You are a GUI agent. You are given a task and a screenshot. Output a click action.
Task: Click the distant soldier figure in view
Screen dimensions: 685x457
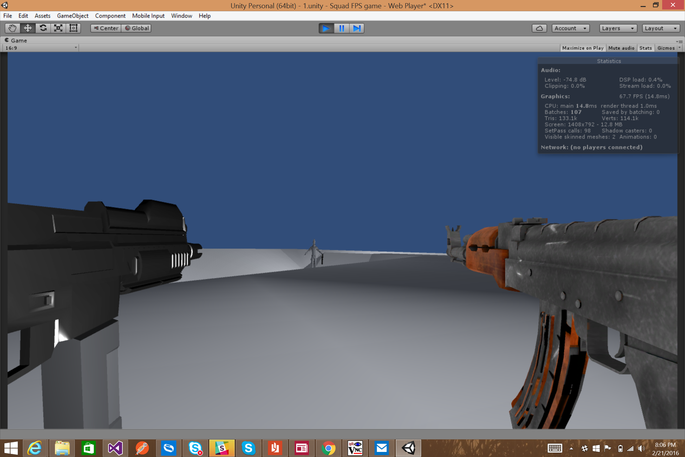click(x=314, y=254)
